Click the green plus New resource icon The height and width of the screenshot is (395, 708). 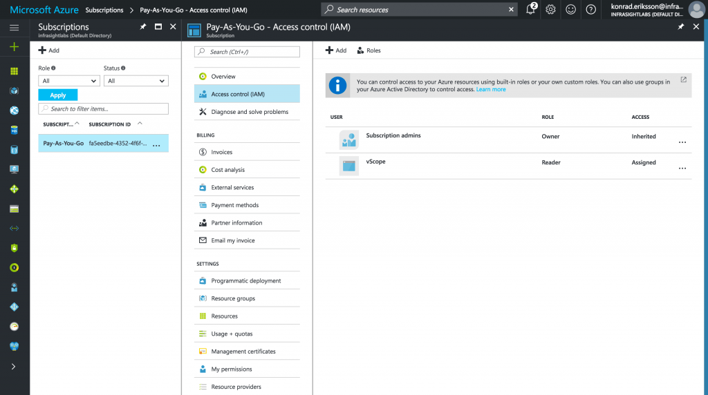(14, 47)
